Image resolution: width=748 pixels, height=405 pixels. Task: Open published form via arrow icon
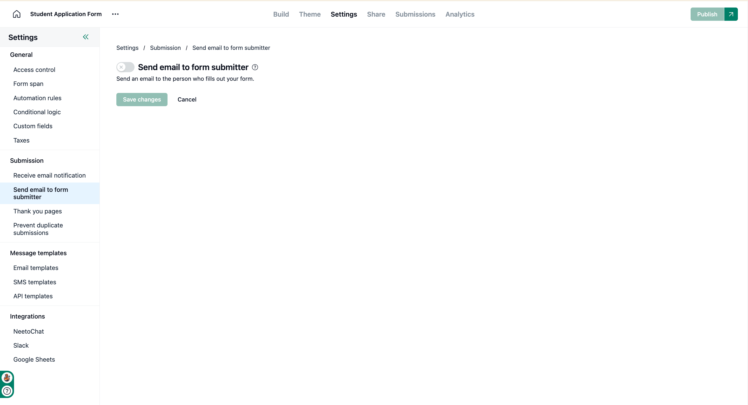click(731, 14)
